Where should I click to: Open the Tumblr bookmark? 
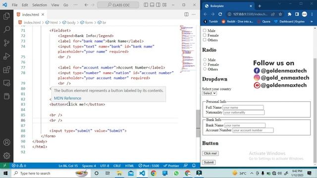[211, 21]
